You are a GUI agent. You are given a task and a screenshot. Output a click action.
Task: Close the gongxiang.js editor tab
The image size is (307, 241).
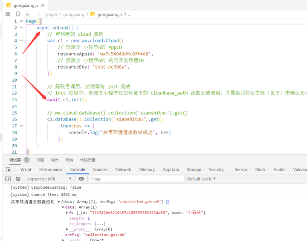point(43,6)
